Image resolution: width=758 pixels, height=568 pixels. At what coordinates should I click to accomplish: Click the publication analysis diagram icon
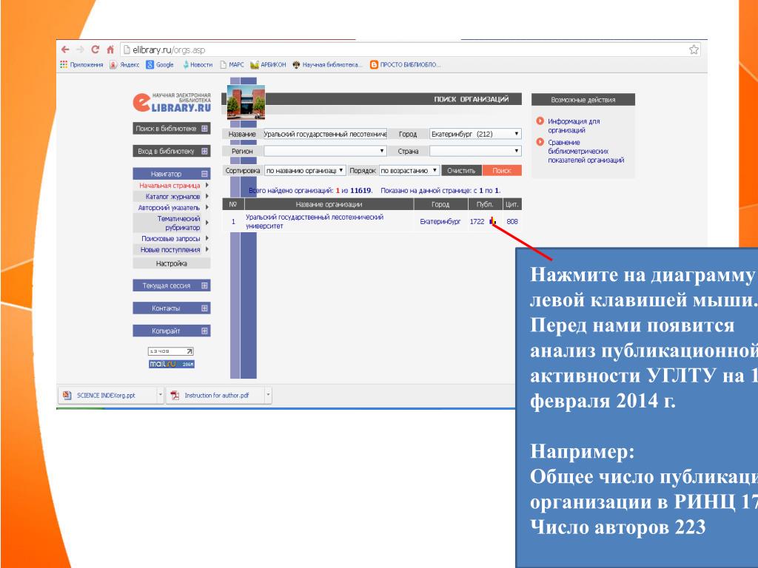[492, 221]
